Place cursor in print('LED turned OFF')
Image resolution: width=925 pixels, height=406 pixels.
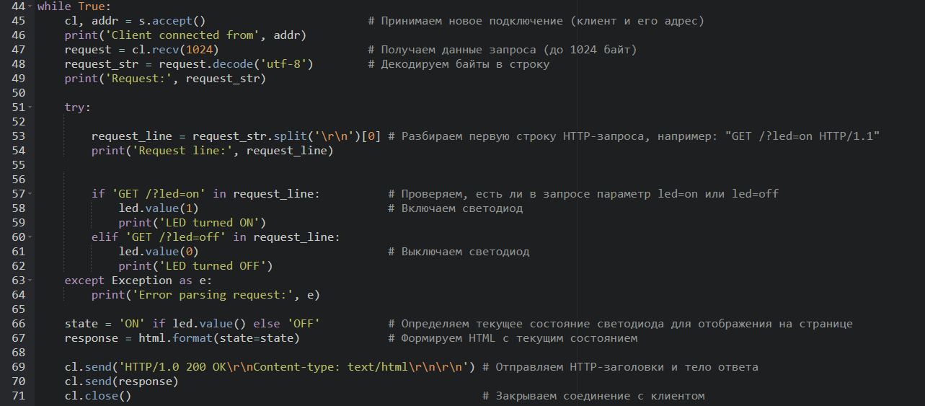click(195, 266)
